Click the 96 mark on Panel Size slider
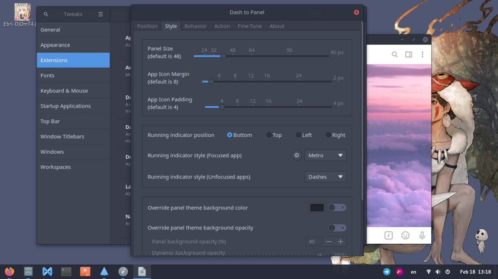This screenshot has width=498, height=279. pyautogui.click(x=289, y=50)
